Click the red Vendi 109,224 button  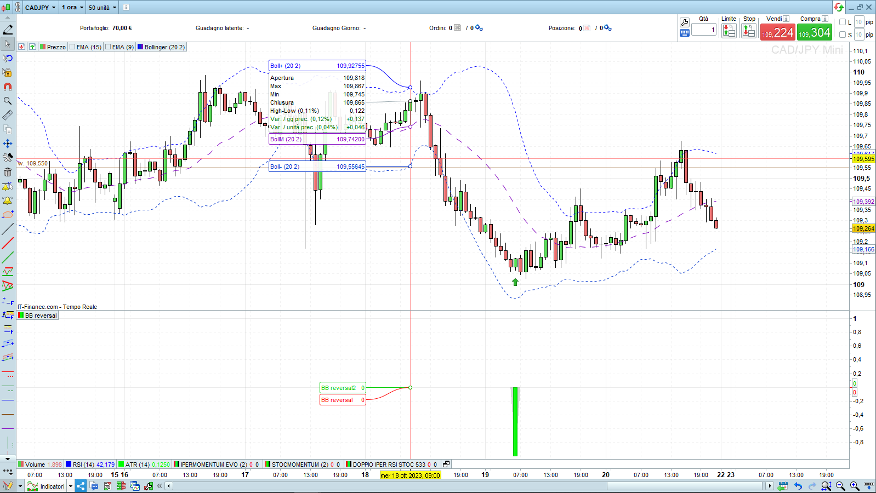(x=777, y=33)
